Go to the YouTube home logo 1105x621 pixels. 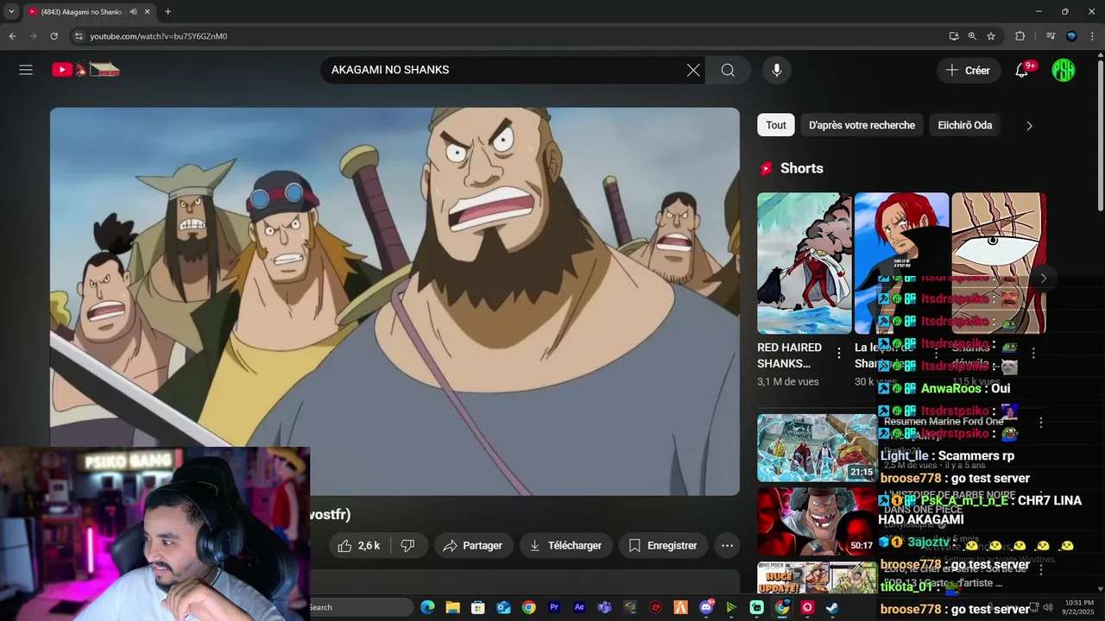pos(85,70)
